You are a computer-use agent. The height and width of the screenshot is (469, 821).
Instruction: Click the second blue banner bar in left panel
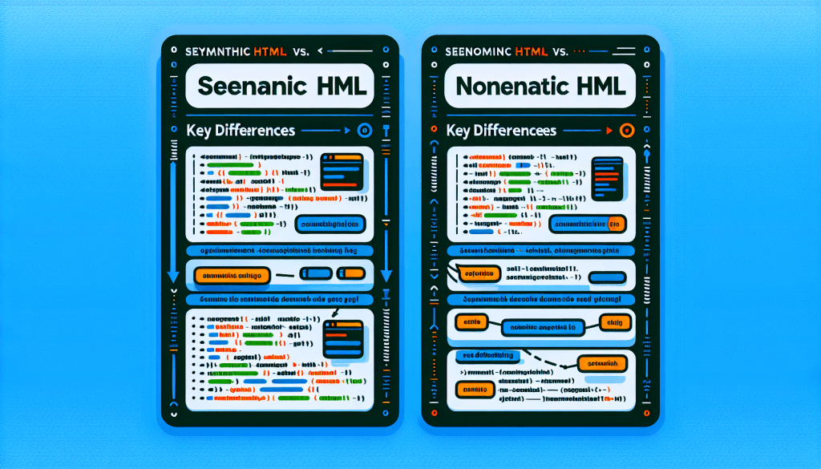pos(280,300)
